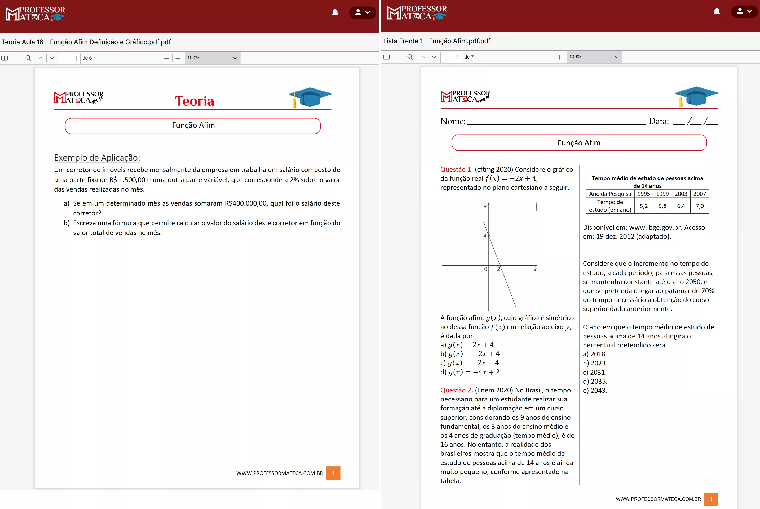Click the page number field showing 'de 7'

pos(451,57)
